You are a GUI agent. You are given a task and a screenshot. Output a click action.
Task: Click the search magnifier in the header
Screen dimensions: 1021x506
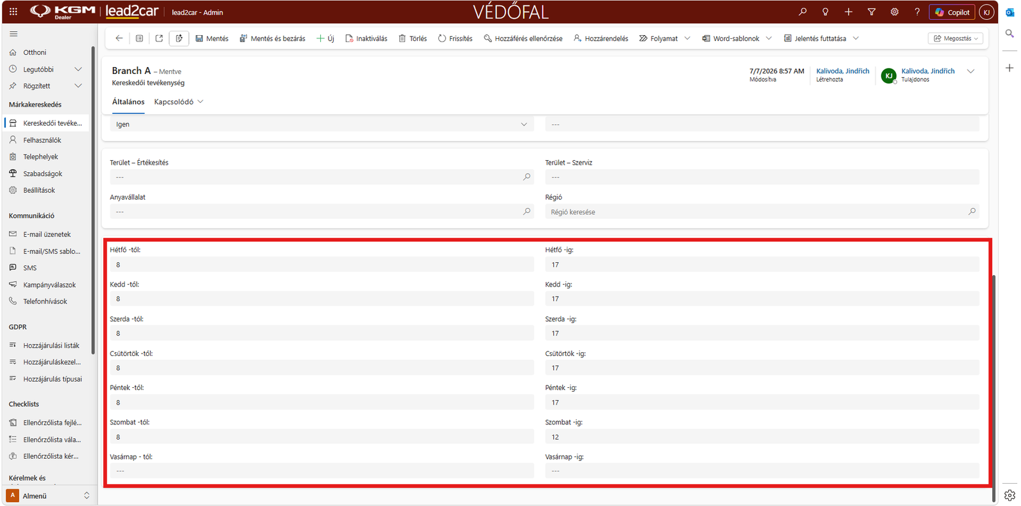point(802,11)
